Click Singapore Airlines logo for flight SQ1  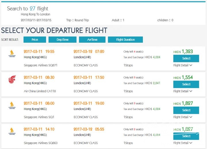(x=12, y=105)
